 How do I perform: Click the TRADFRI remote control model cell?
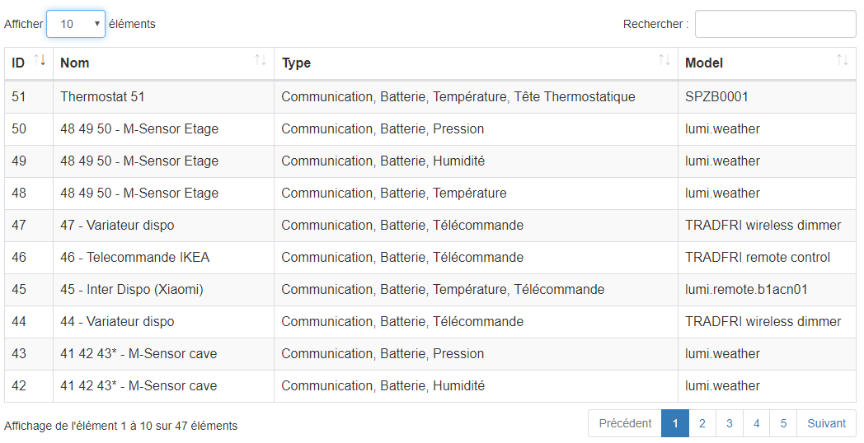click(x=757, y=257)
